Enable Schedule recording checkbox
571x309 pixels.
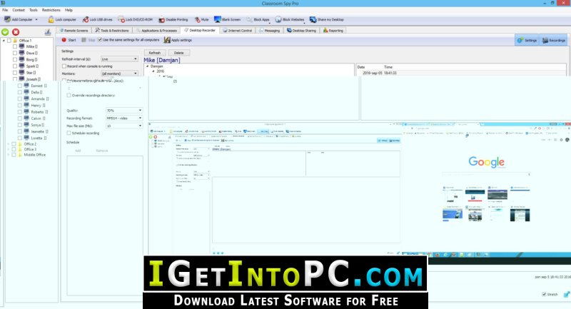(x=69, y=133)
